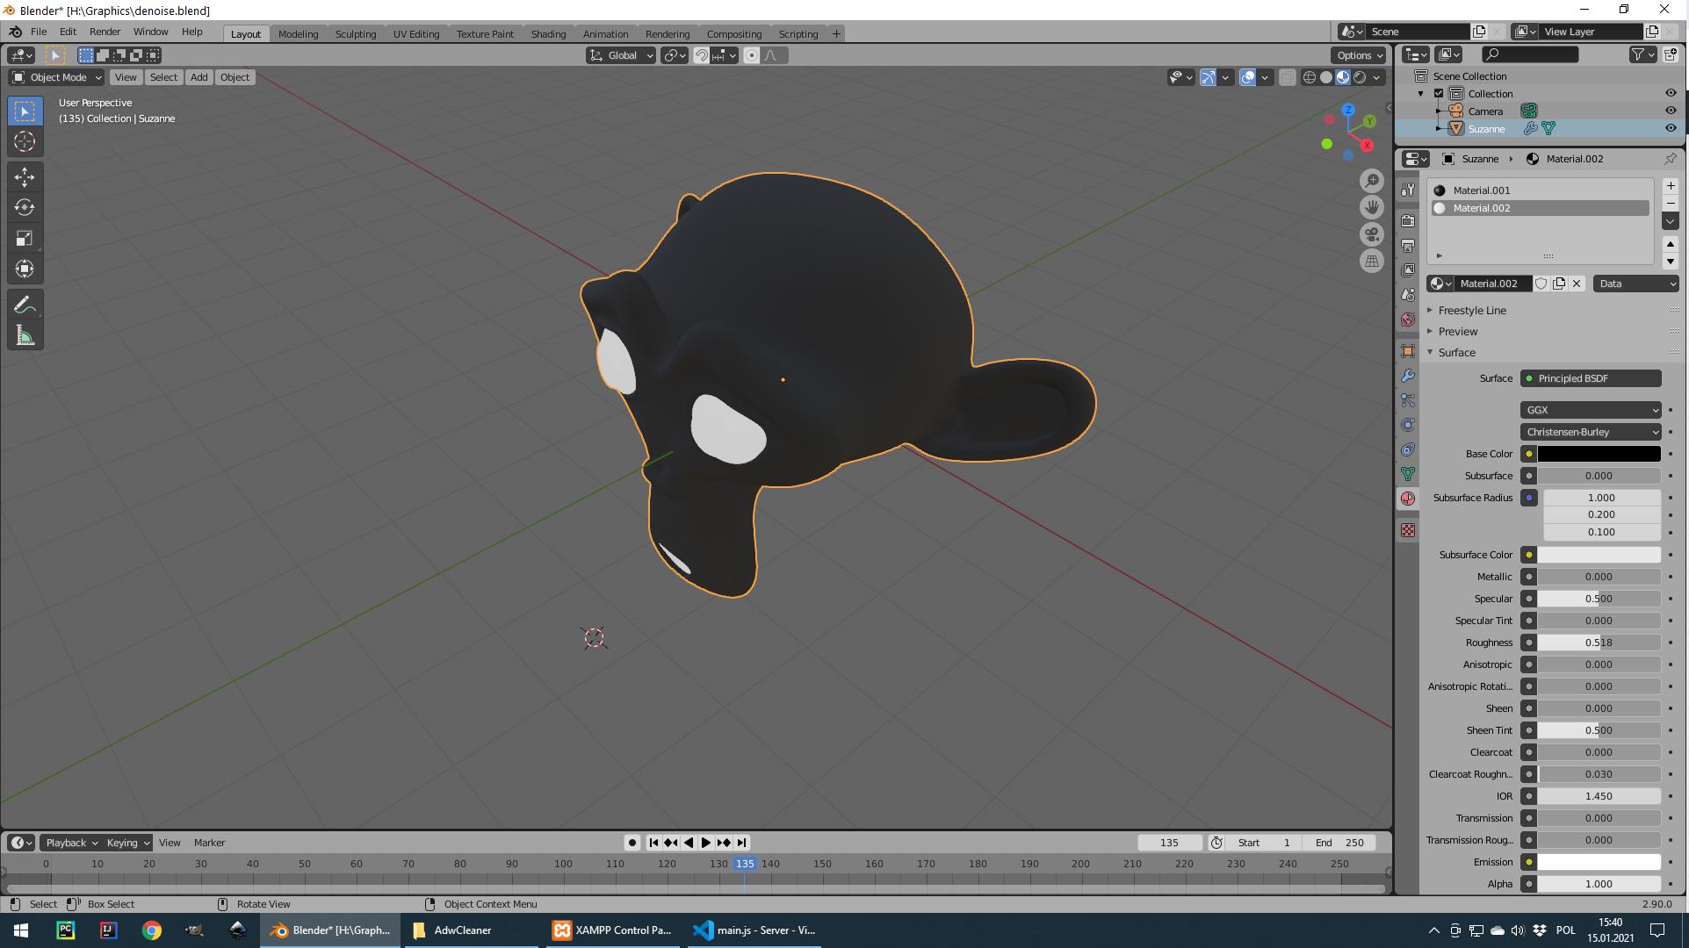Screen dimensions: 1689x948
Task: Toggle the camera view icon
Action: (1372, 234)
